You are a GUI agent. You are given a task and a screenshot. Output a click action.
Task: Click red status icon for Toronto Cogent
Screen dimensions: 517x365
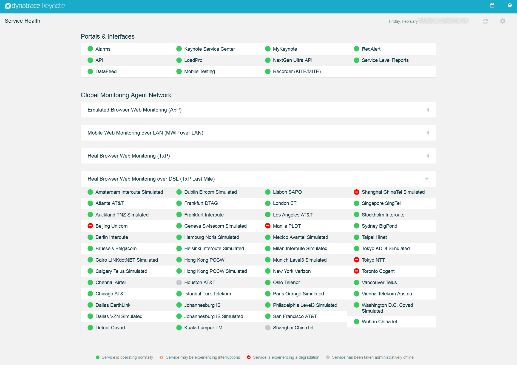[357, 271]
